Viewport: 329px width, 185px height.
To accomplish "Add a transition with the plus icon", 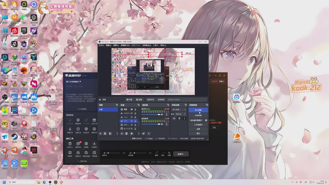I will point(174,118).
